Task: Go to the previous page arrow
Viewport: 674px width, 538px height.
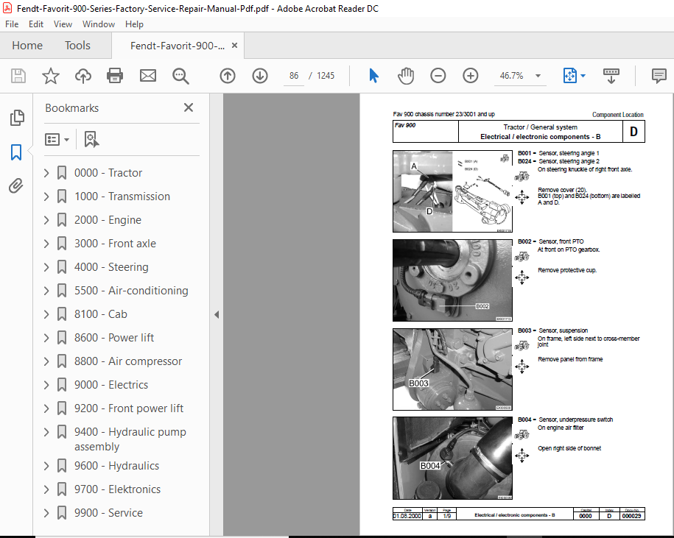Action: tap(228, 76)
